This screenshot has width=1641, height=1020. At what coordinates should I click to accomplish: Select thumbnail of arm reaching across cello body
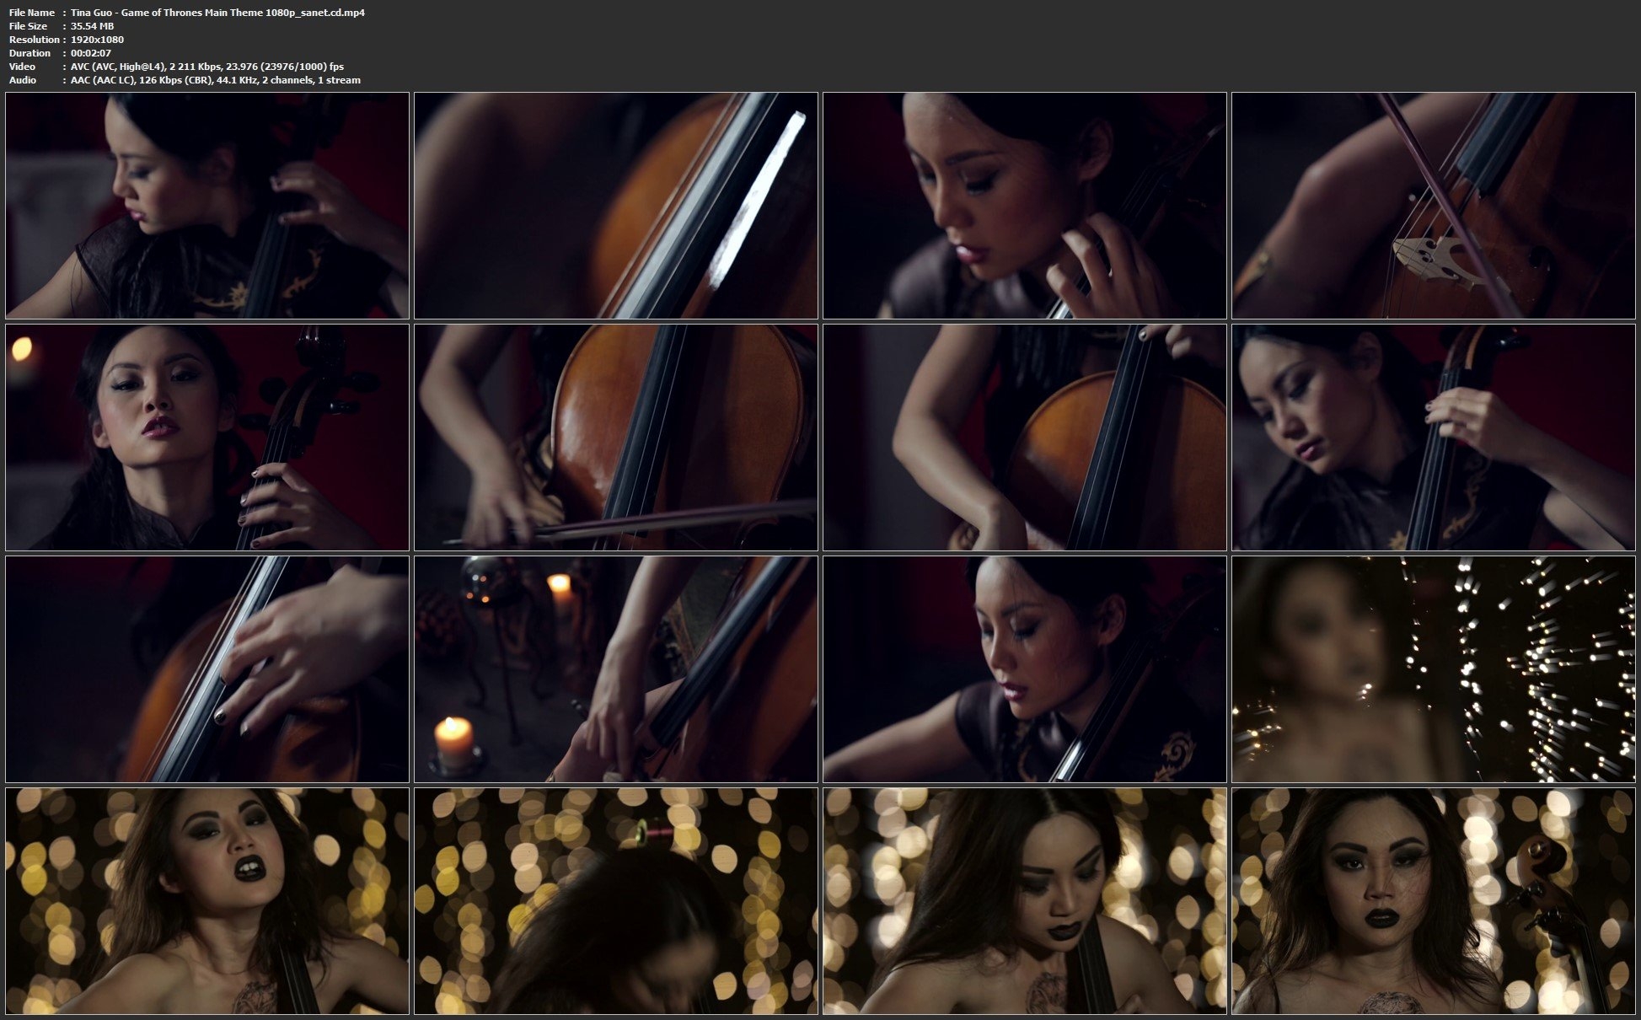[1024, 438]
